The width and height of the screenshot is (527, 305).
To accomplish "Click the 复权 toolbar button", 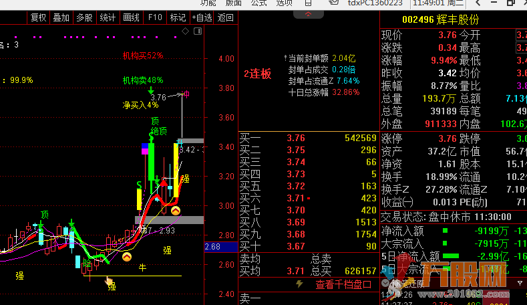I will (39, 17).
